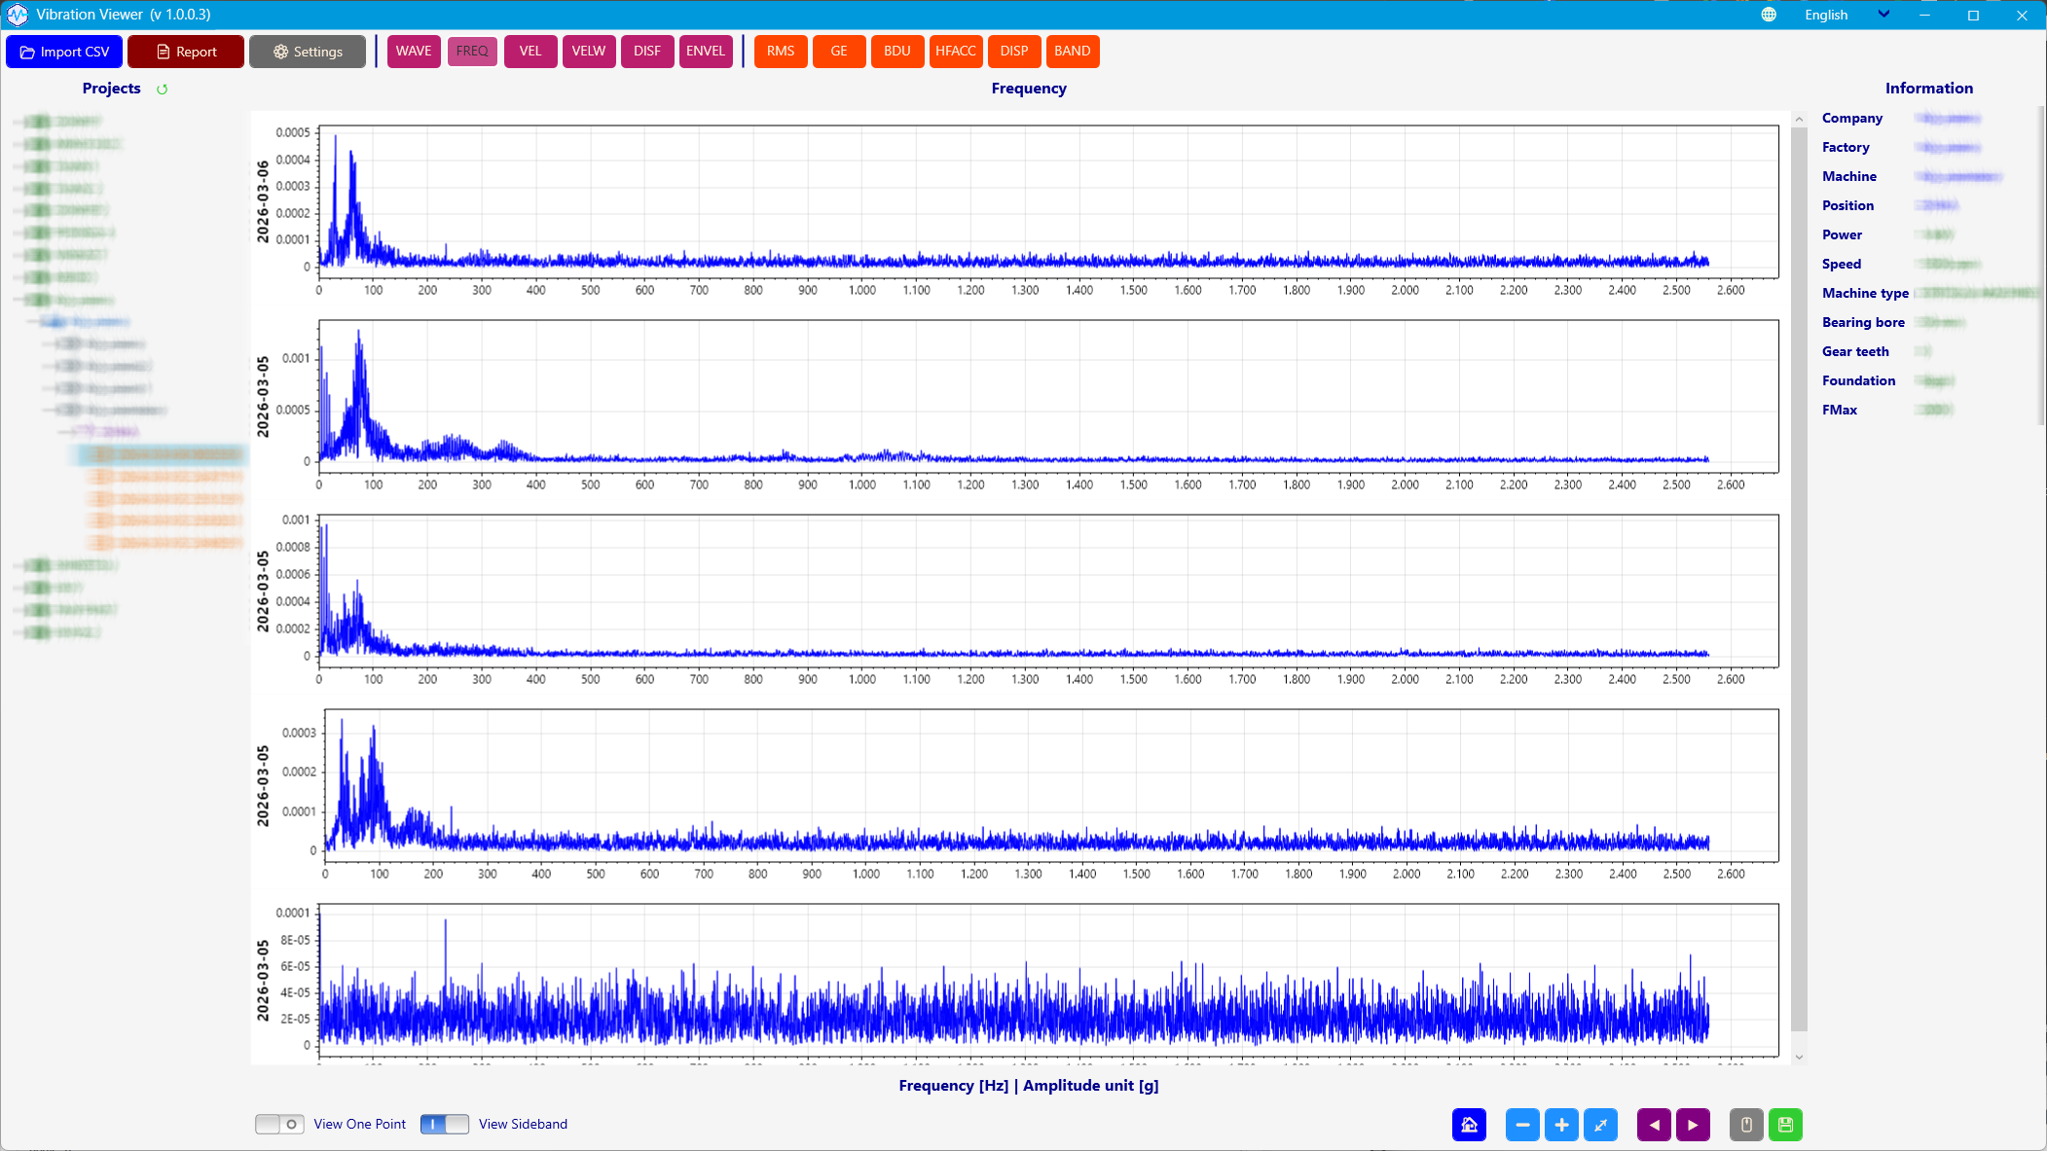Switch to the WAVE view tab
Image resolution: width=2047 pixels, height=1151 pixels.
pyautogui.click(x=414, y=52)
